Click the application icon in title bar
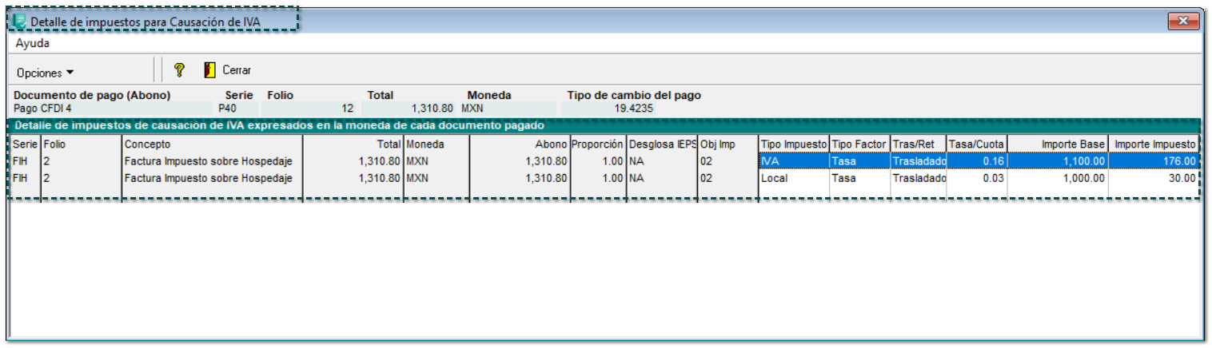The height and width of the screenshot is (348, 1212). [21, 22]
